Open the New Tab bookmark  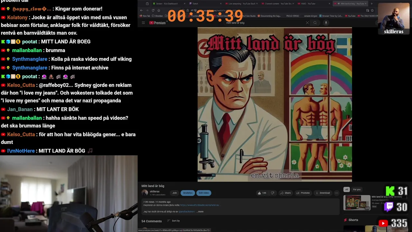(x=145, y=16)
